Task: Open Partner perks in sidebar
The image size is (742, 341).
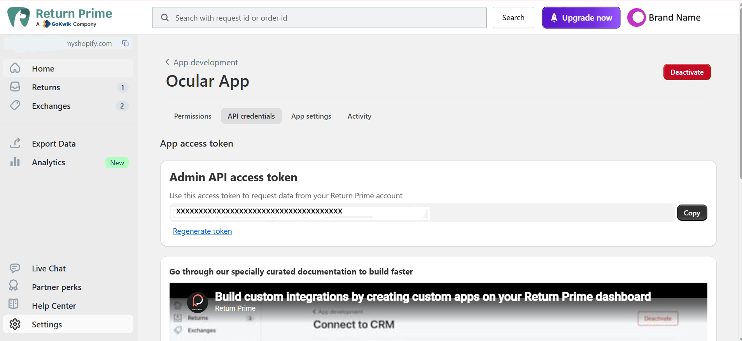Action: coord(68,287)
